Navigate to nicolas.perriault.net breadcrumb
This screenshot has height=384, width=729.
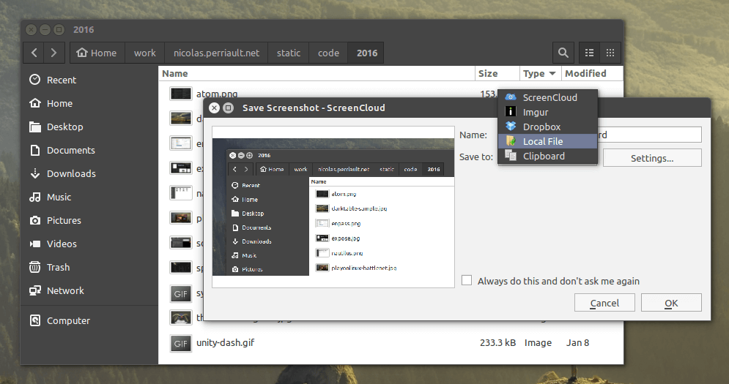[216, 53]
